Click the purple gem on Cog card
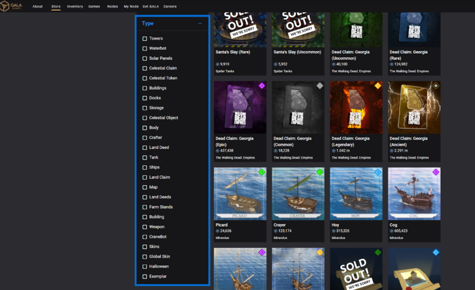 point(436,172)
